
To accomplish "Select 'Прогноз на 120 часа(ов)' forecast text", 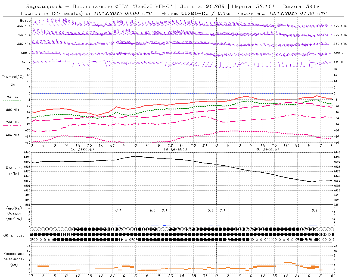I will tap(52, 13).
